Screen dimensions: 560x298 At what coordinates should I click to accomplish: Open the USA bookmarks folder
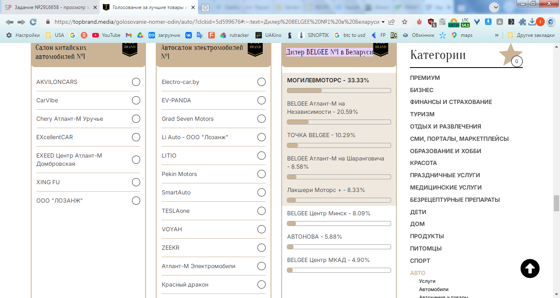click(x=55, y=35)
